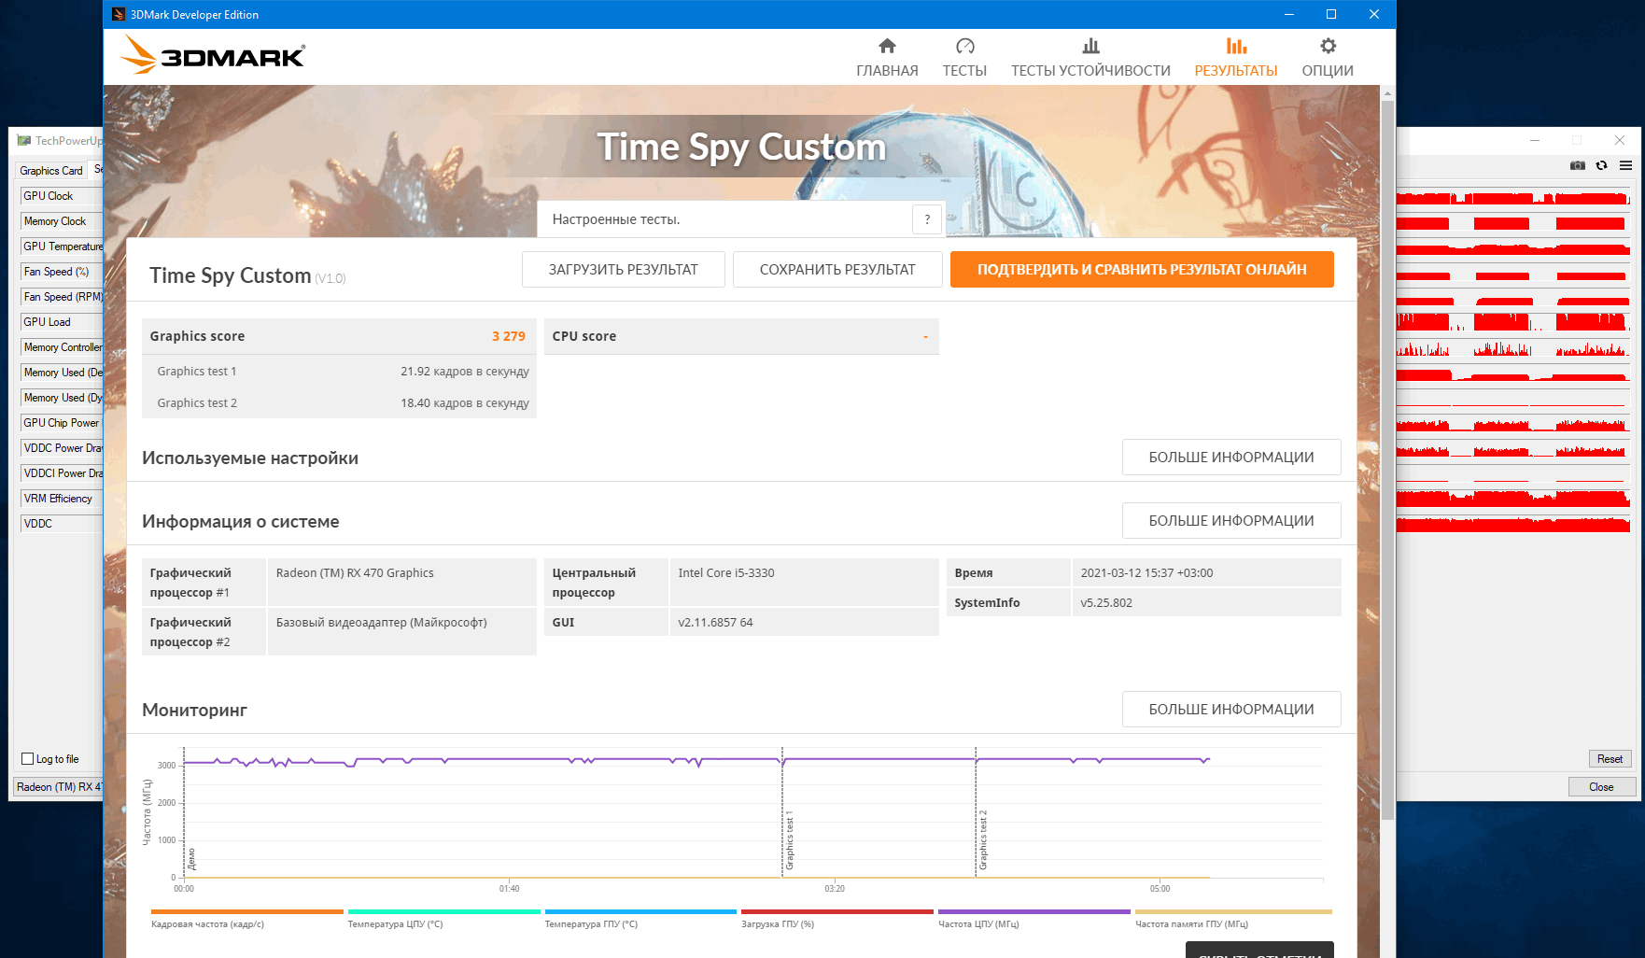1645x958 pixels.
Task: Open the GPU Temperature sensor dropdown in GPU-Z
Action: tap(62, 247)
